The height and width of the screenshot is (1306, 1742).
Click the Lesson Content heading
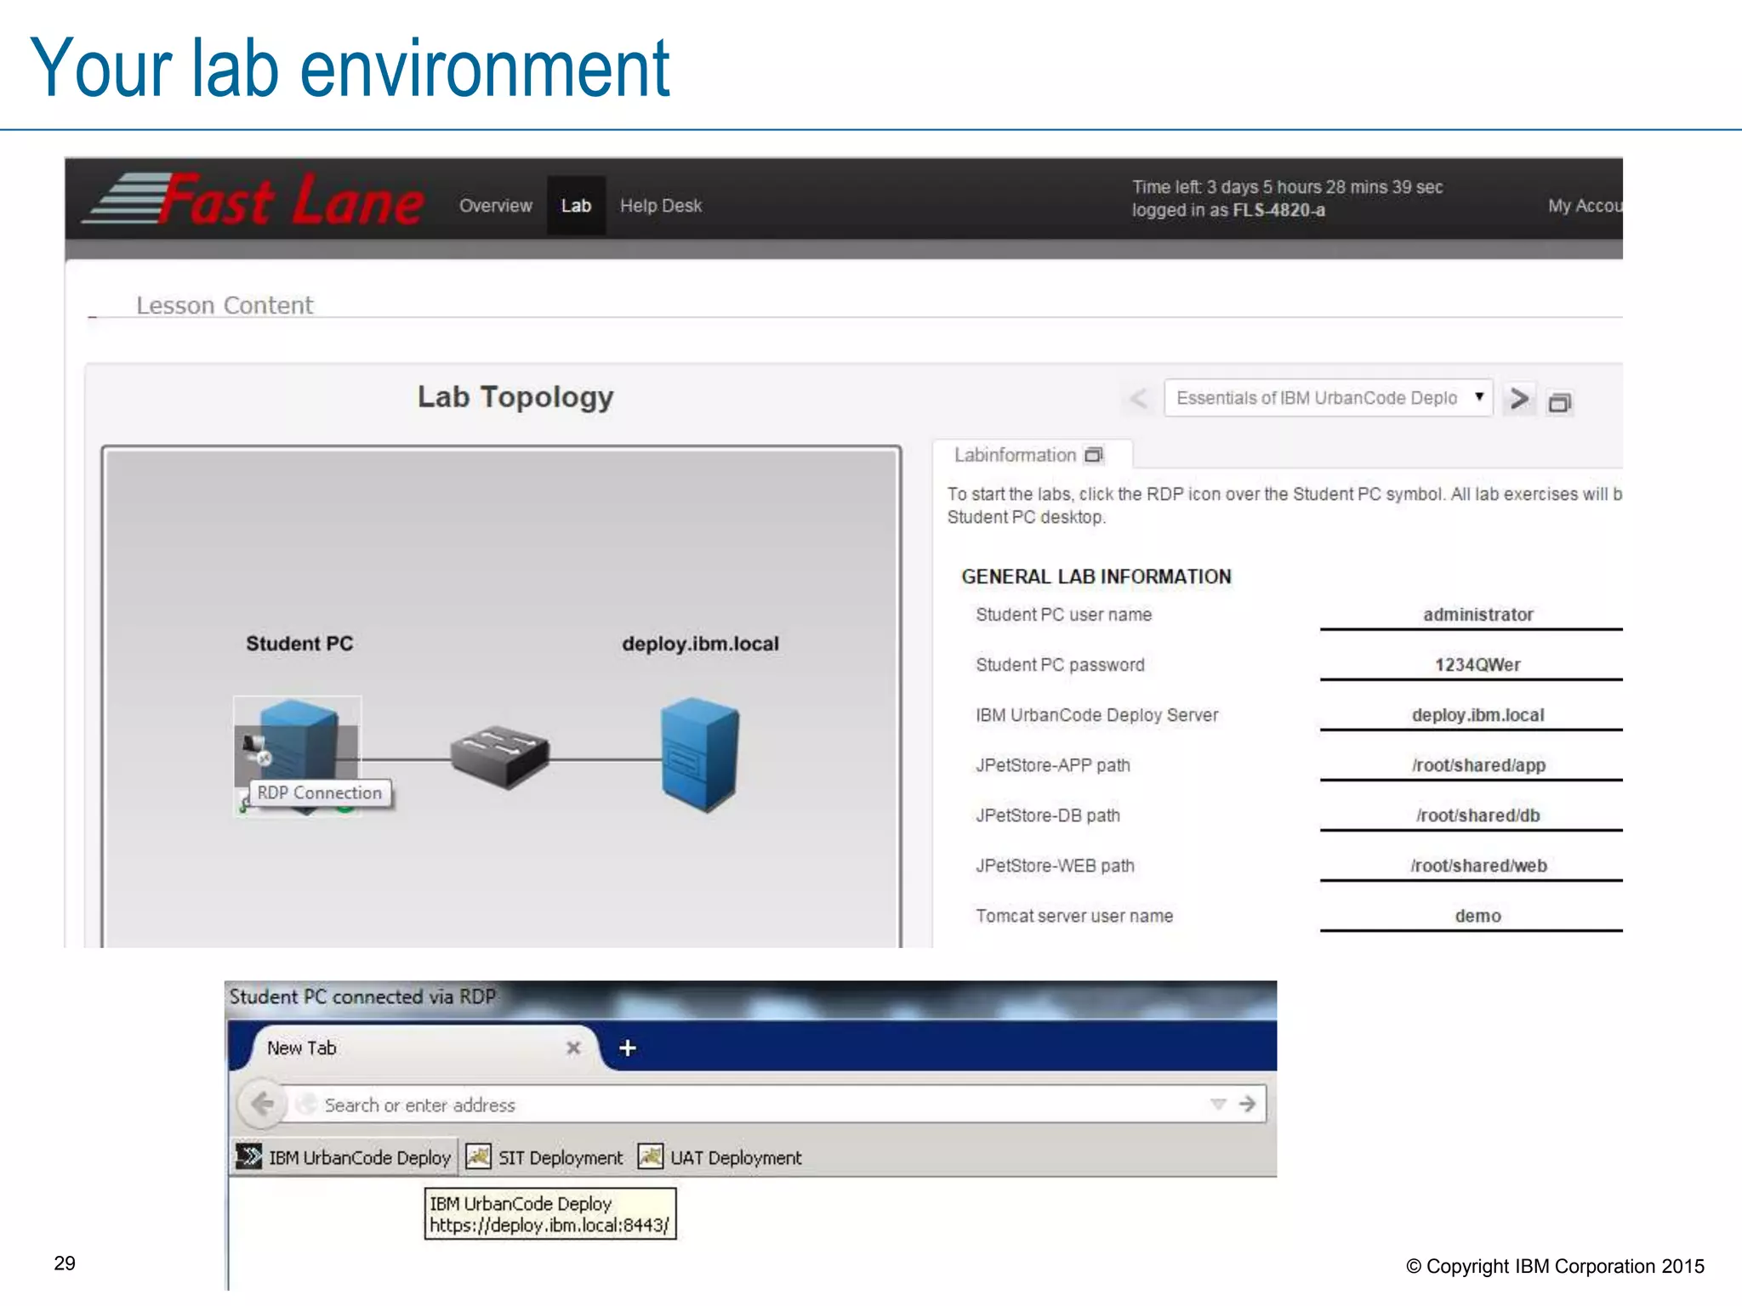click(x=225, y=305)
